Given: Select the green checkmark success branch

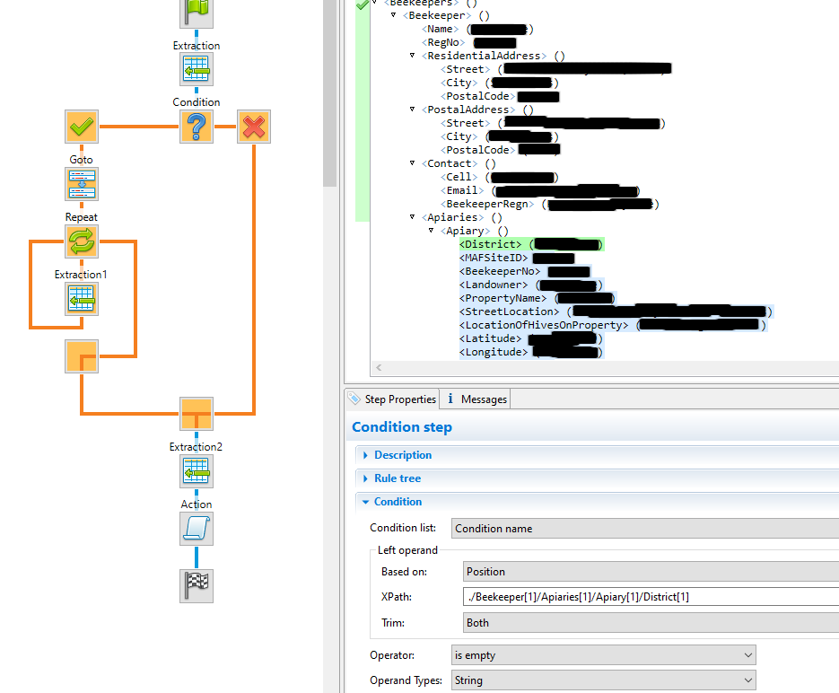Looking at the screenshot, I should pyautogui.click(x=82, y=127).
